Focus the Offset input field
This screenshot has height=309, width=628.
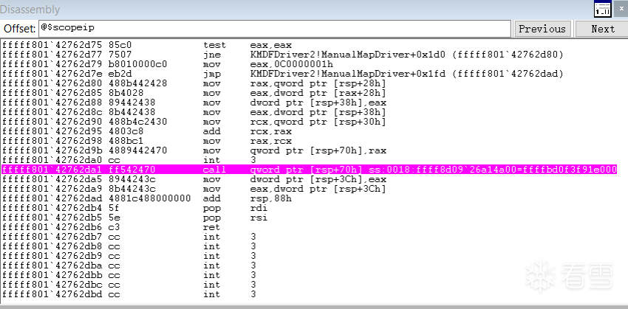coord(273,29)
